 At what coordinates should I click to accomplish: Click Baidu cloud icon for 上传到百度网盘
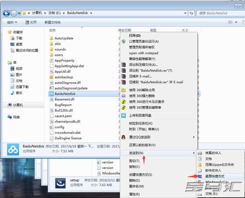(124, 115)
